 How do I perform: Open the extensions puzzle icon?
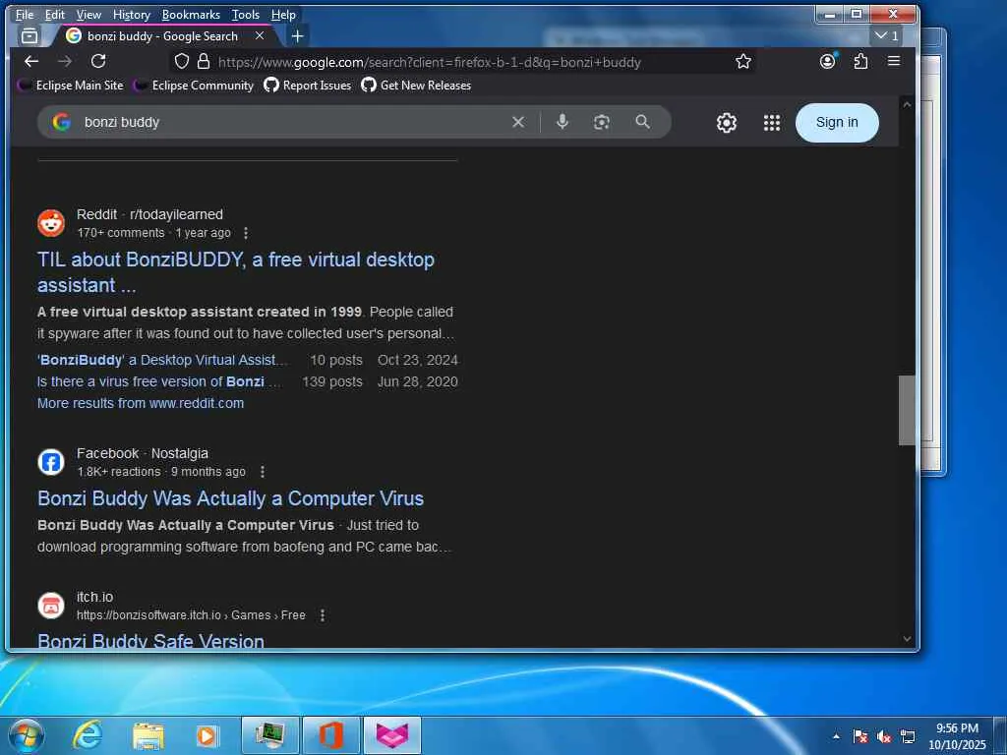coord(860,62)
